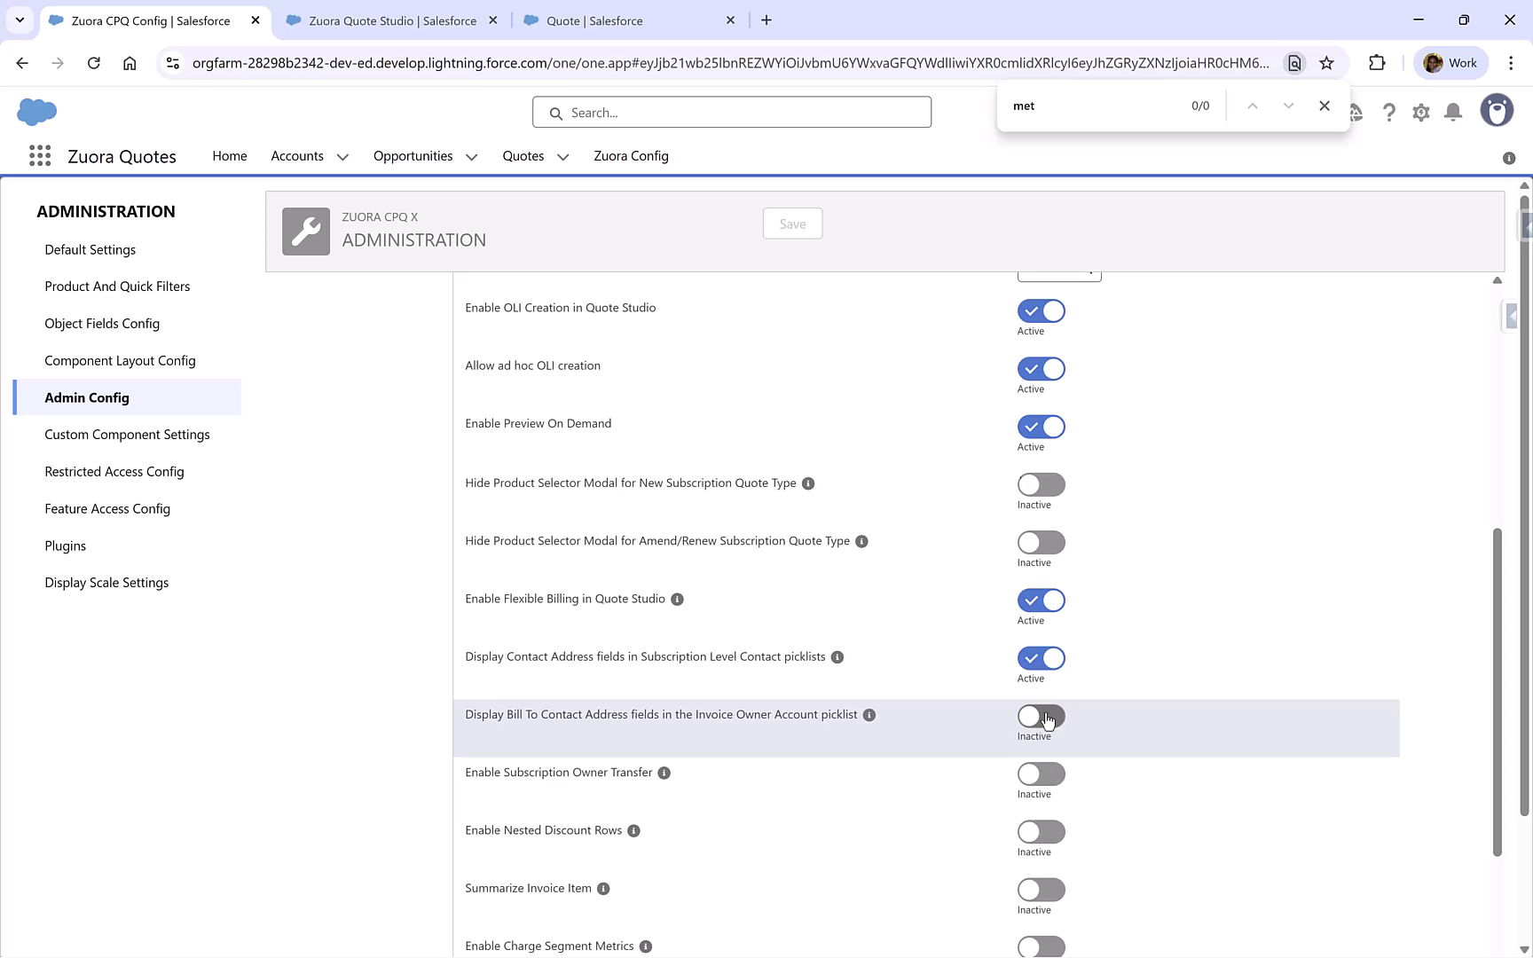Open the notifications bell

point(1452,112)
